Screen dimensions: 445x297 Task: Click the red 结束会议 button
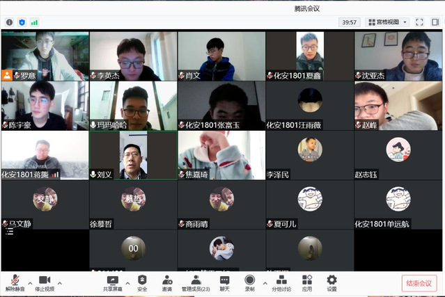point(420,283)
